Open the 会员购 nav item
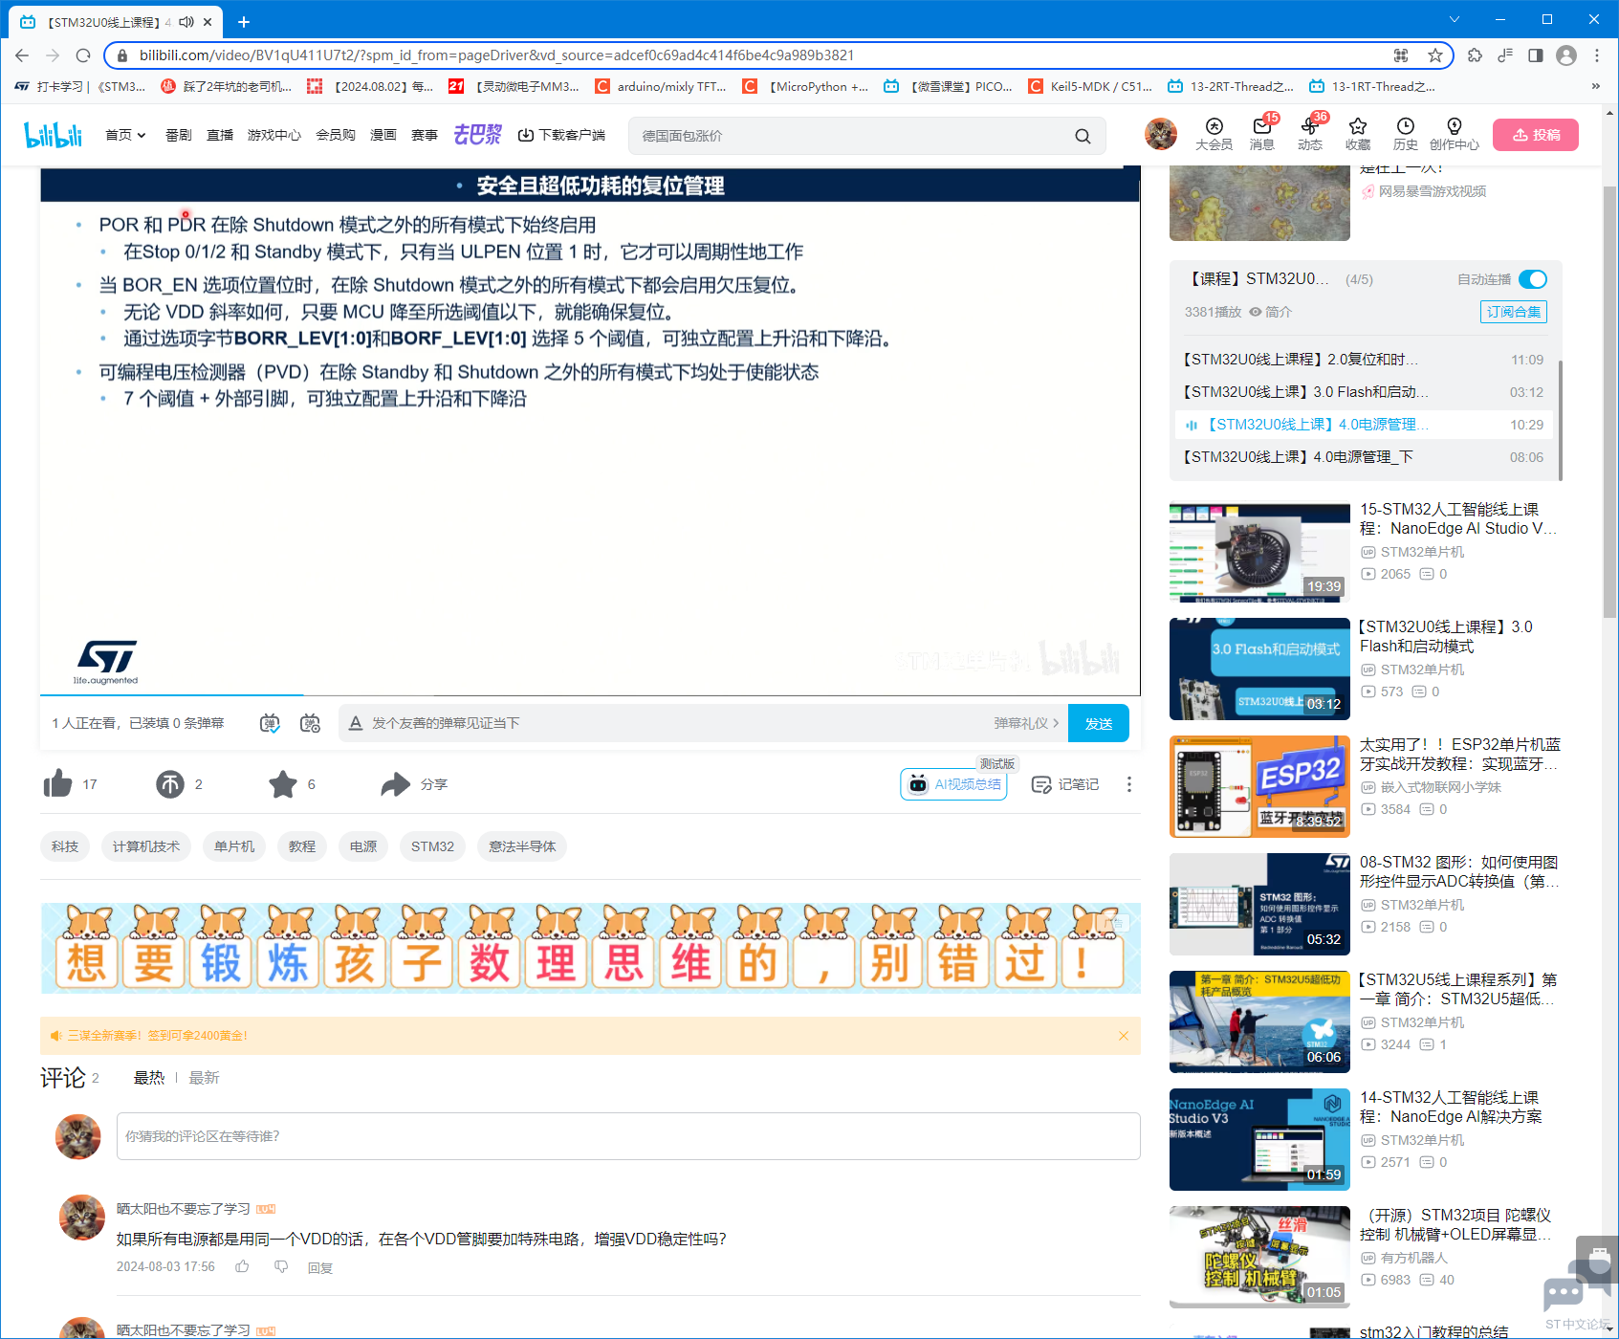The width and height of the screenshot is (1619, 1339). 336,135
